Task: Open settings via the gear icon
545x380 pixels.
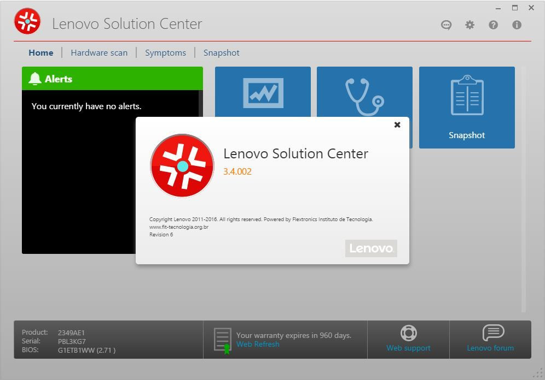Action: click(469, 25)
